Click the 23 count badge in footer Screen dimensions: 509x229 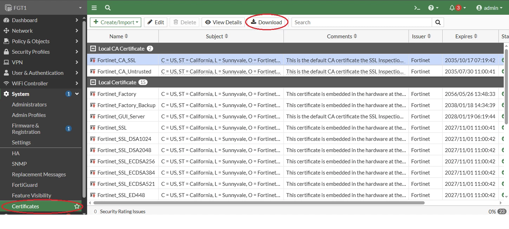pos(502,211)
